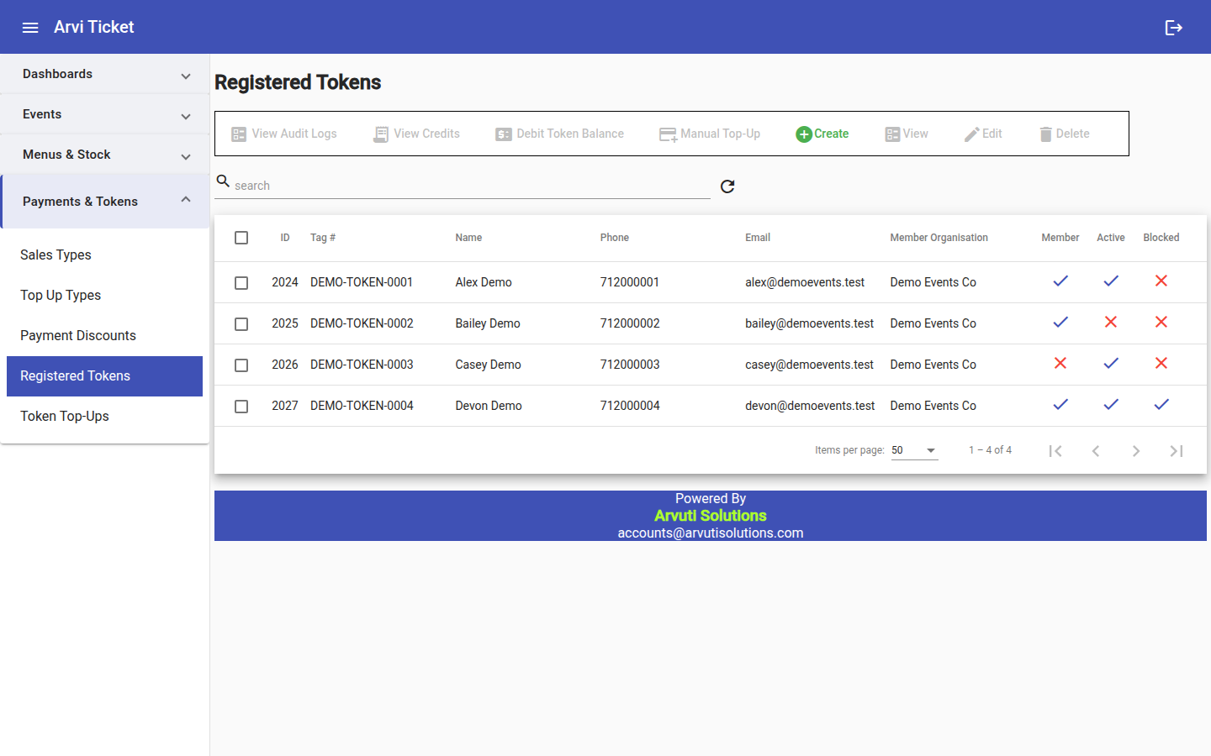Select the DEMO-TOKEN-0001 row checkbox

pos(241,283)
